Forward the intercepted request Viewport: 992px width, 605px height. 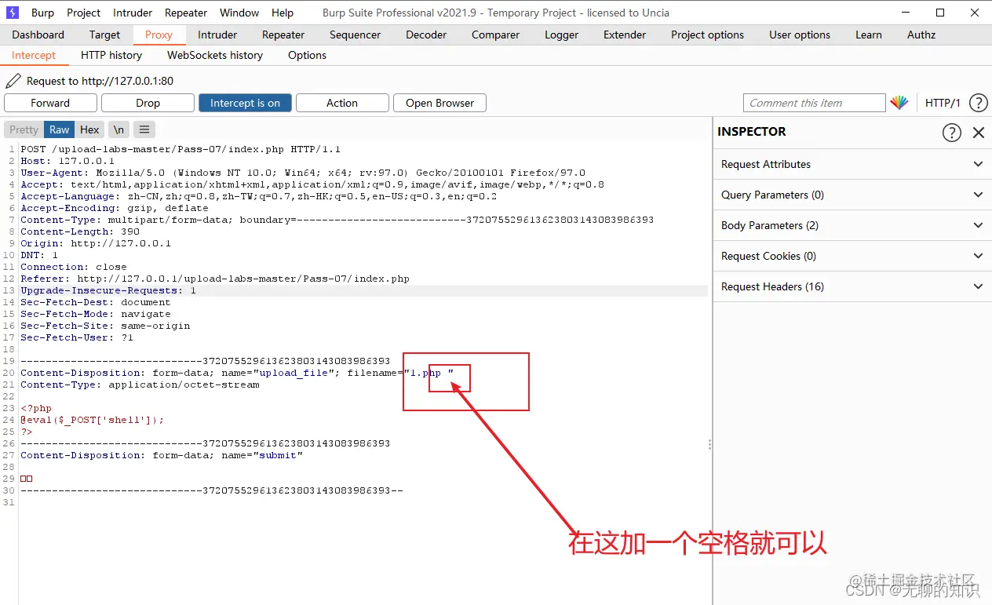click(x=50, y=103)
